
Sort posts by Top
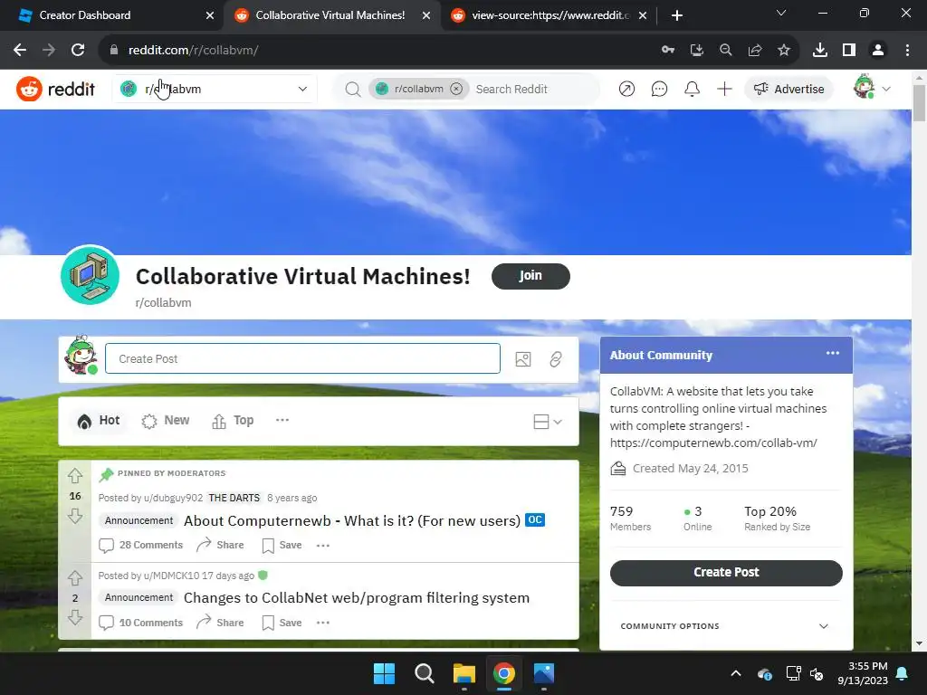pos(233,421)
